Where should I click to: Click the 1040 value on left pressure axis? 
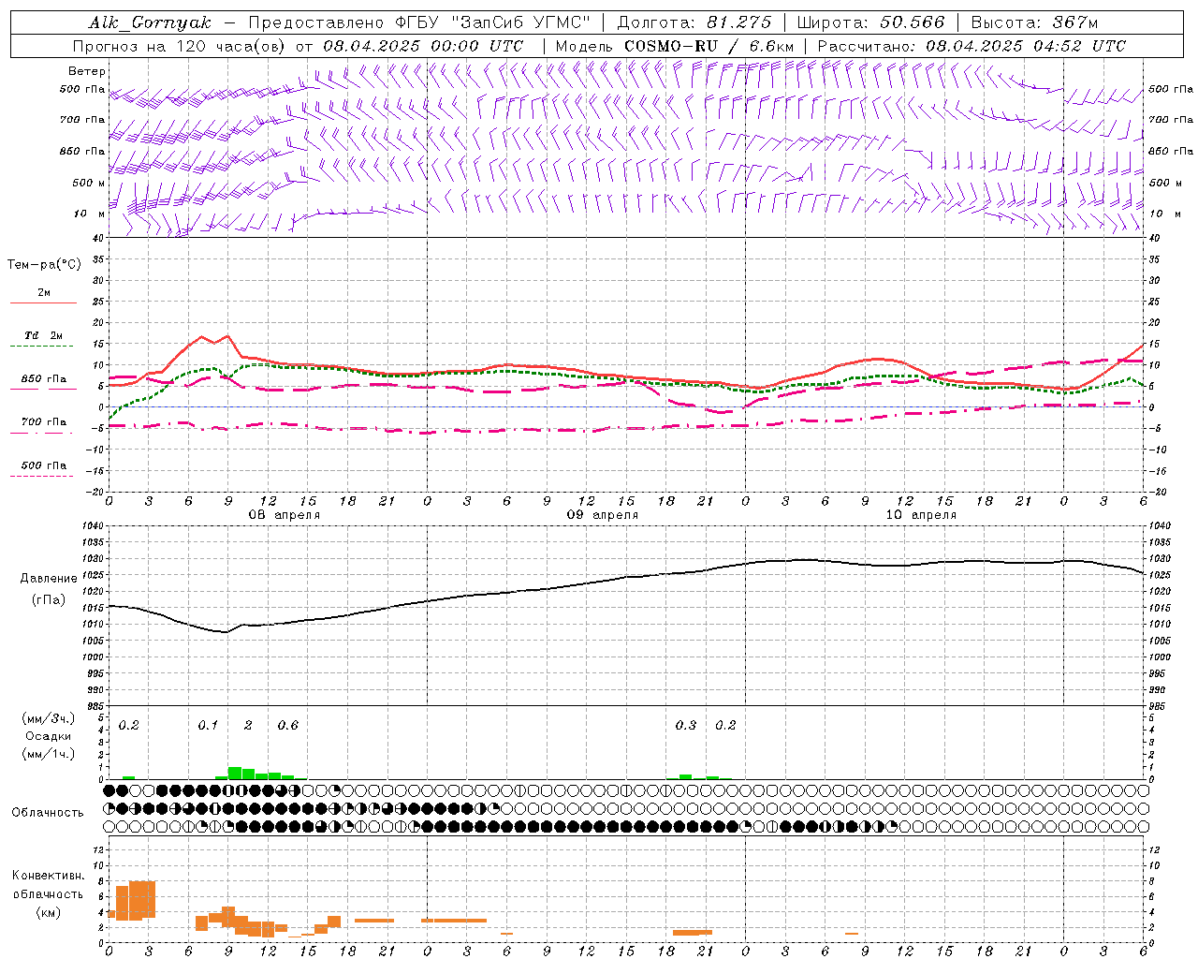click(94, 526)
